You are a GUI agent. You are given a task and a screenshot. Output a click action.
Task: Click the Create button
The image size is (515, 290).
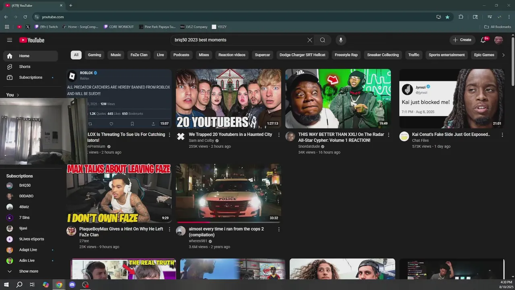[462, 40]
